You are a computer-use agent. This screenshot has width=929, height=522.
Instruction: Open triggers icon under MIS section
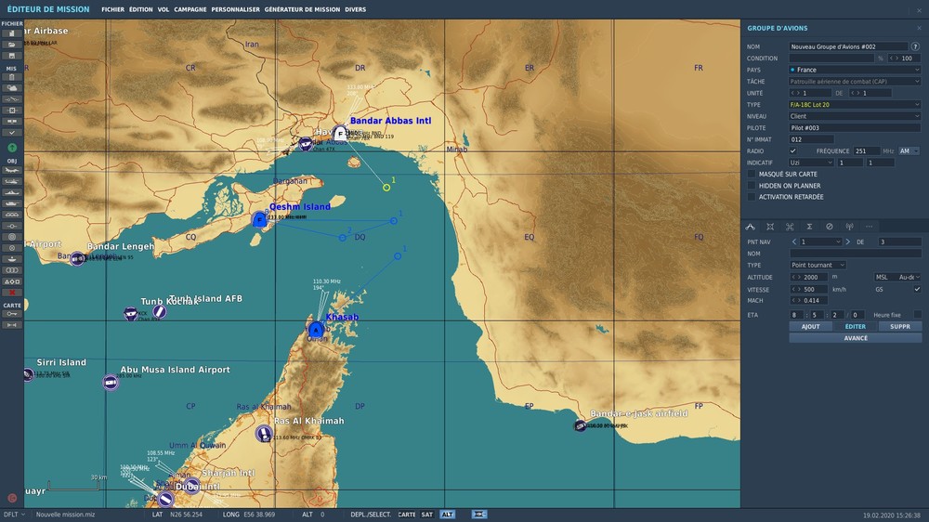(12, 99)
